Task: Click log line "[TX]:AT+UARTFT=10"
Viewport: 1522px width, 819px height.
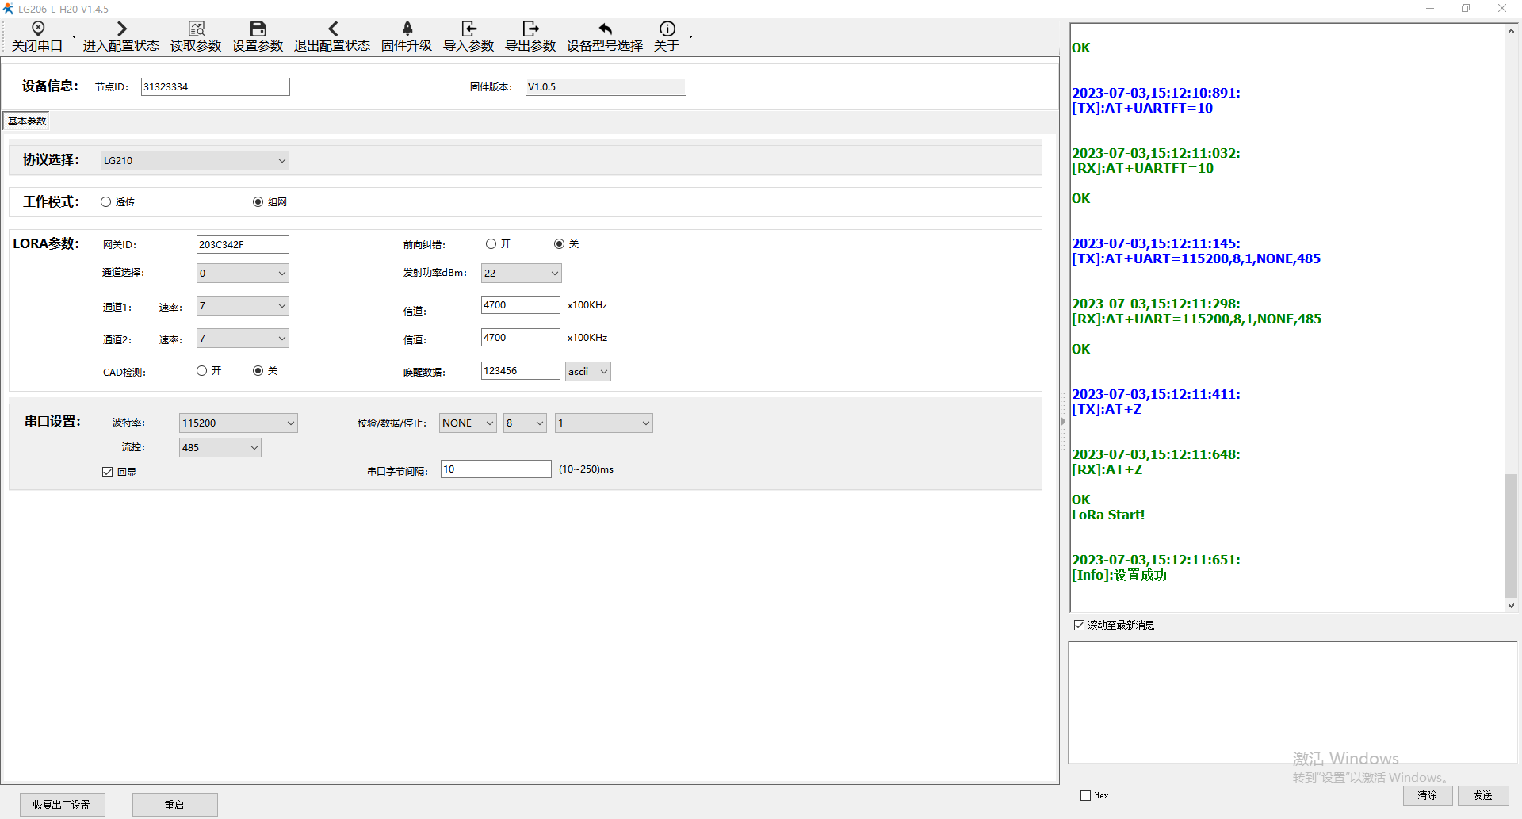Action: point(1142,109)
